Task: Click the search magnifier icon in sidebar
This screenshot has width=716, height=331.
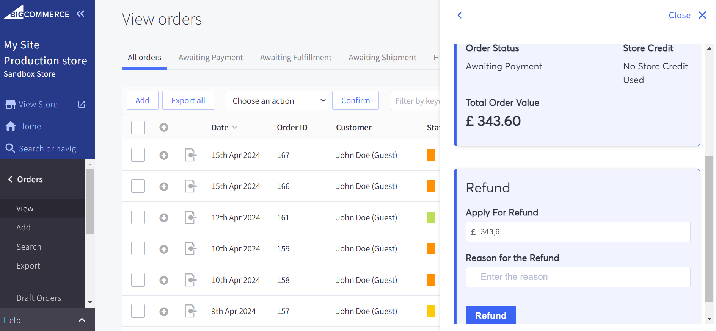Action: [x=10, y=148]
